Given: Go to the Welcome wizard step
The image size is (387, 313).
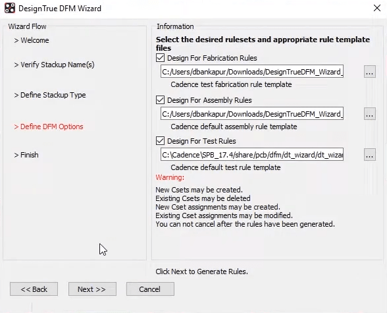Looking at the screenshot, I should tap(32, 40).
